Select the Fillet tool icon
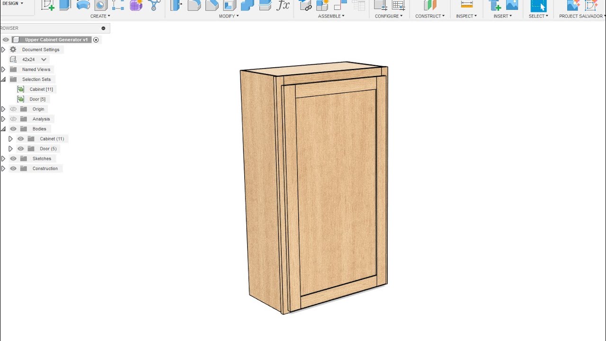This screenshot has width=606, height=341. [x=194, y=5]
